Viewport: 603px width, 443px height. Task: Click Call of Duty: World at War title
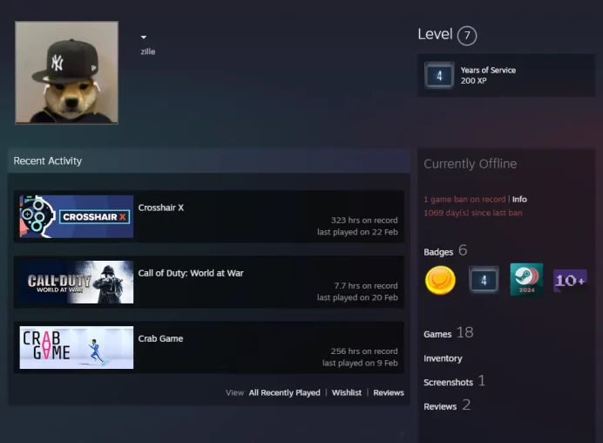pyautogui.click(x=191, y=273)
